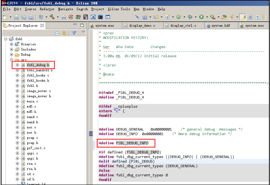Screen dimensions: 270x185
Task: Open dropdown arrow beside hammer Build icon
Action: tap(58, 17)
